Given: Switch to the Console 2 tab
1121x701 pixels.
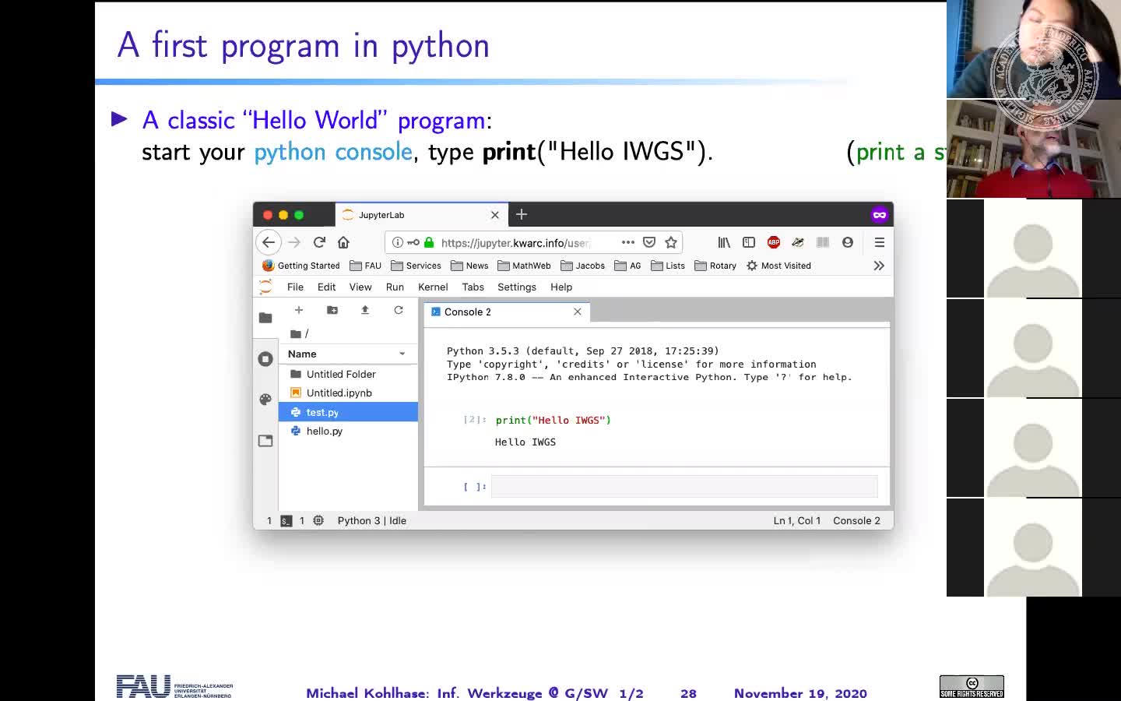Looking at the screenshot, I should [x=468, y=312].
